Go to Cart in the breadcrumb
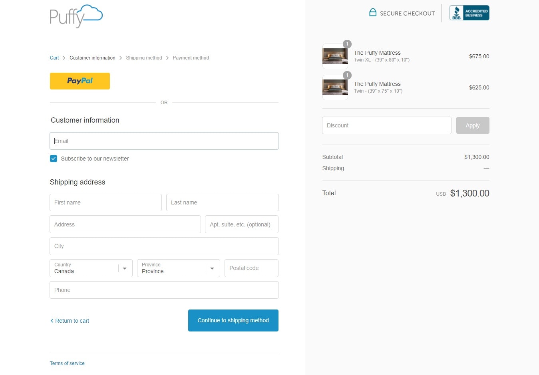Image resolution: width=539 pixels, height=375 pixels. pyautogui.click(x=54, y=58)
